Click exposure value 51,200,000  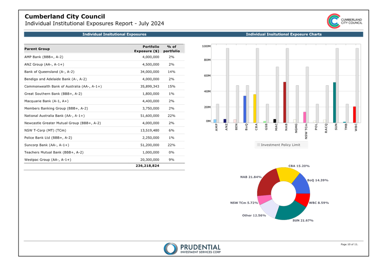[x=150, y=145]
